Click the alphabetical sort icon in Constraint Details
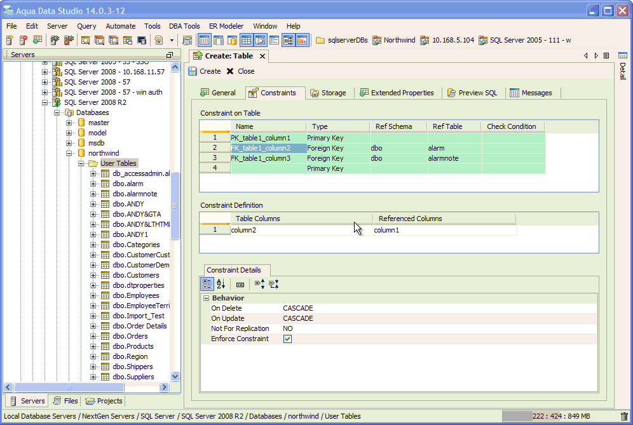This screenshot has height=425, width=633. coord(221,284)
